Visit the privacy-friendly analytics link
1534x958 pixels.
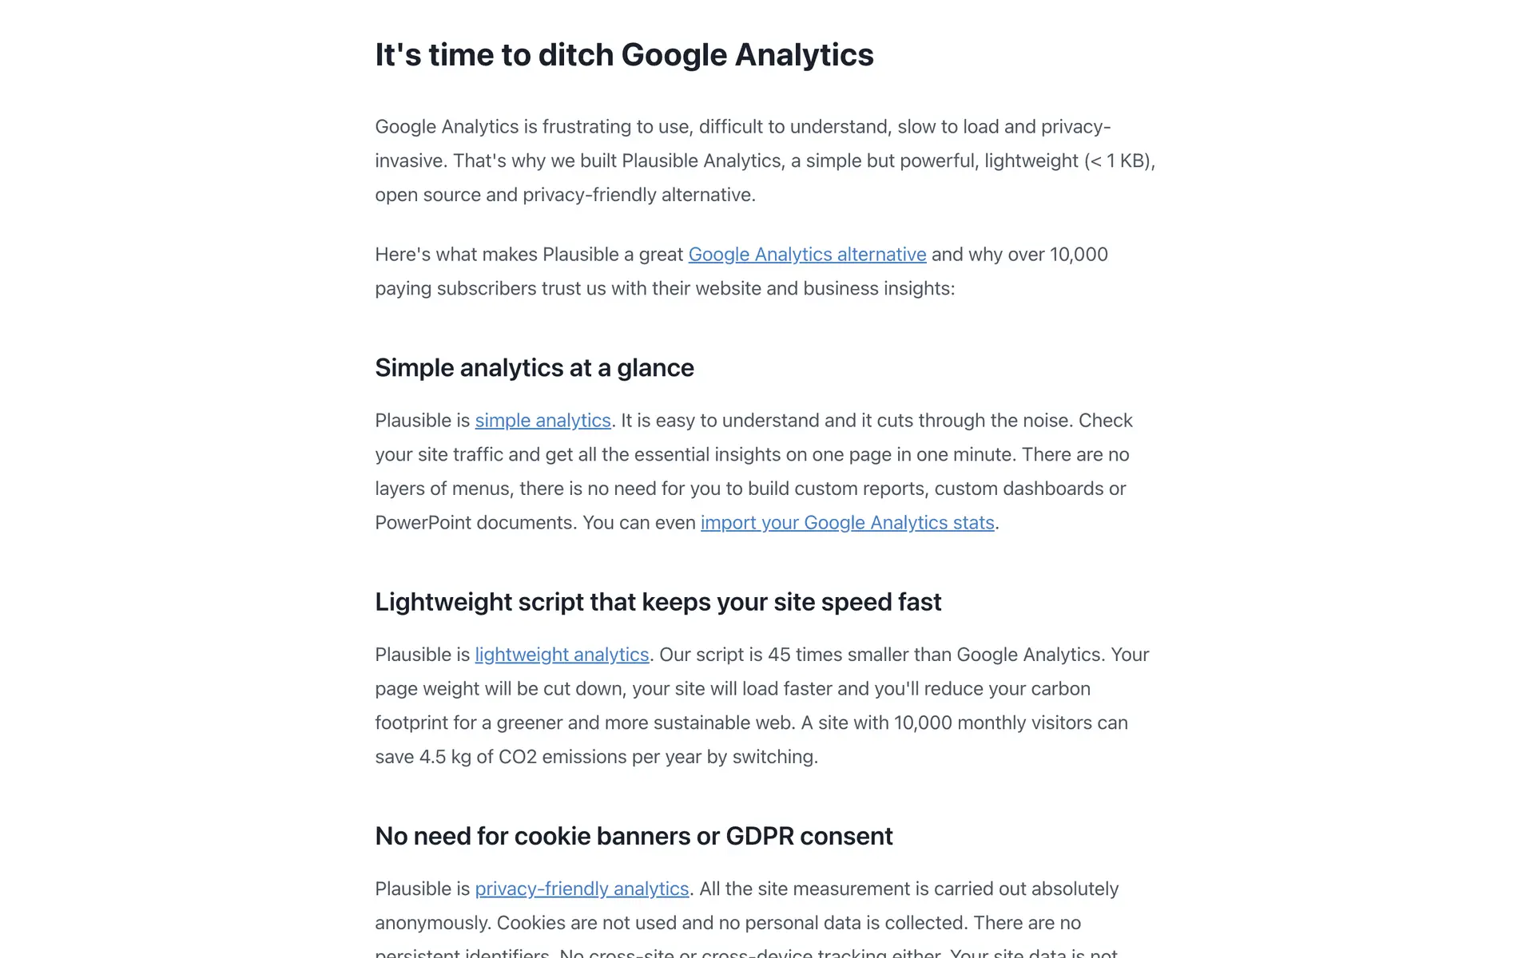pos(582,889)
